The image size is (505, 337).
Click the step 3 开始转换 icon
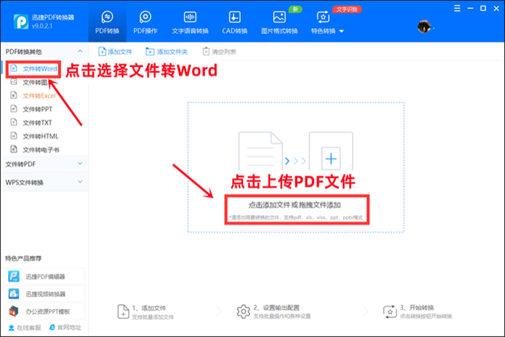click(x=390, y=311)
